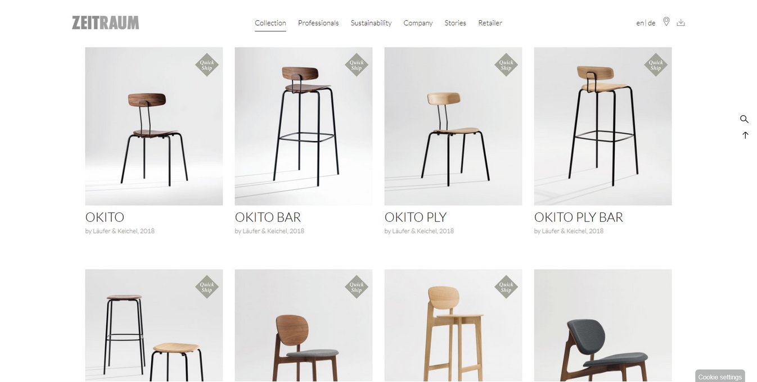Click Quick Ship badge on OKITO chair

[x=207, y=65]
